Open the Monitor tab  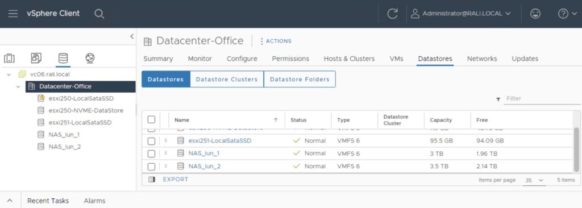[x=199, y=59]
